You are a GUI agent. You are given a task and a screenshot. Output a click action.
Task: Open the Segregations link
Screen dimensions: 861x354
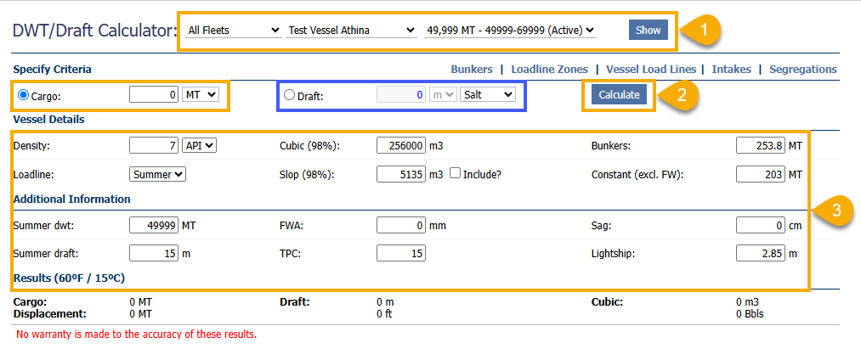coord(802,70)
